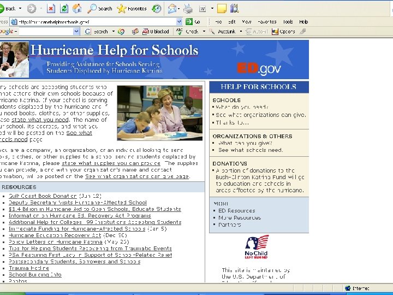Expand the Google Search options arrow
Image resolution: width=393 pixels, height=295 pixels.
pyautogui.click(x=114, y=32)
